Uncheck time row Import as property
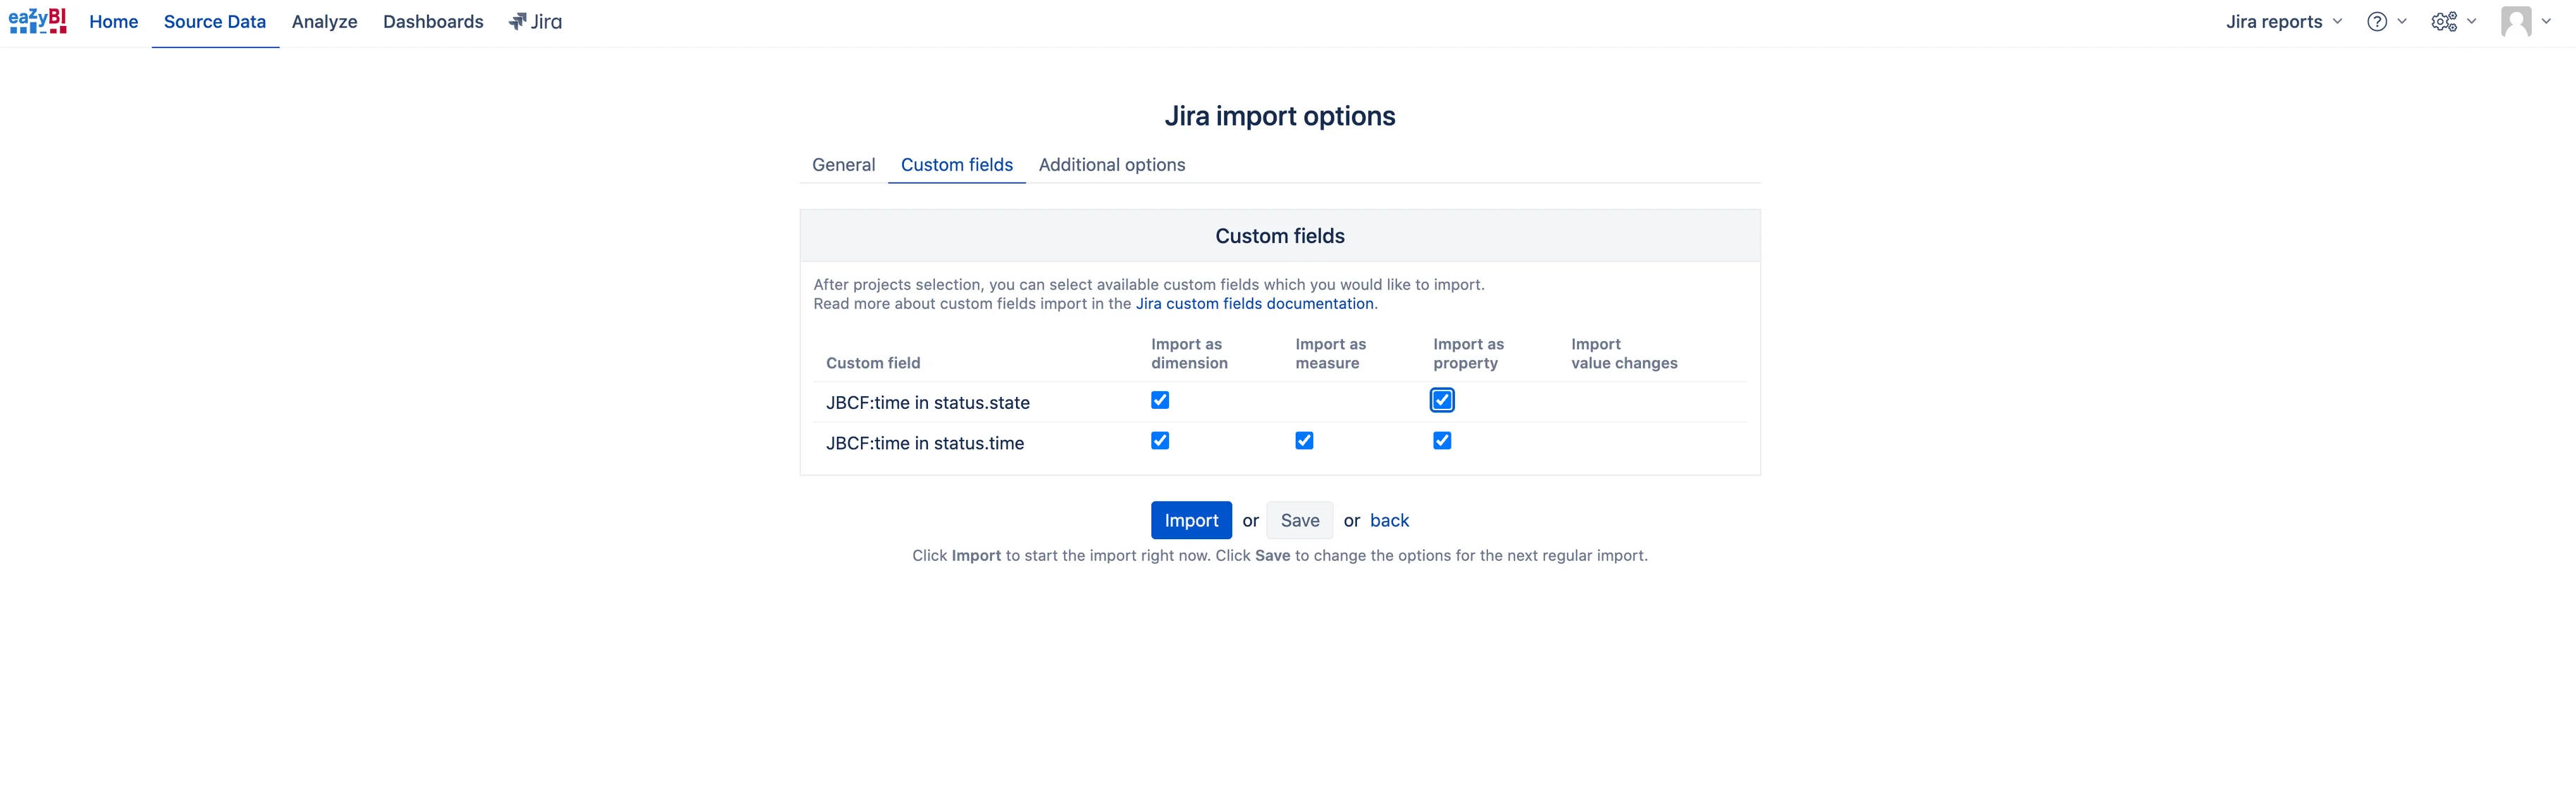 (x=1442, y=440)
